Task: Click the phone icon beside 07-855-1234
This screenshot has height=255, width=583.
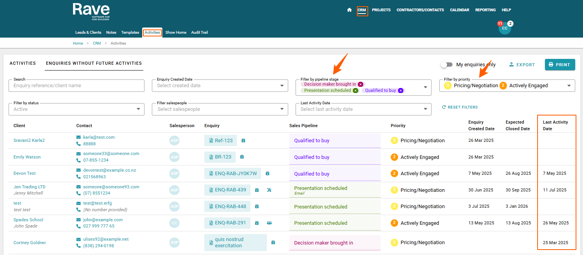Action: coord(78,160)
